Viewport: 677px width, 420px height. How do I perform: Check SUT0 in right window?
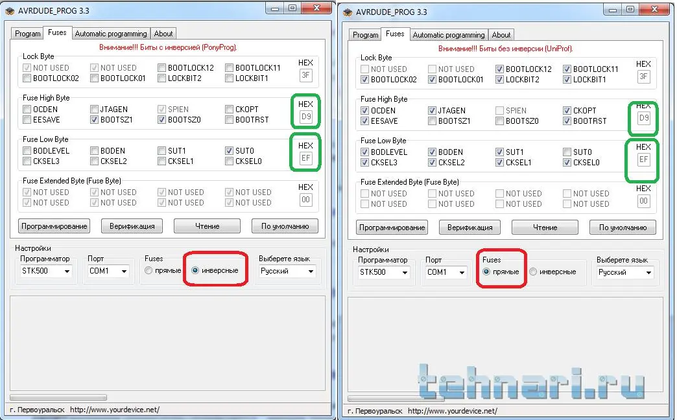coord(567,152)
